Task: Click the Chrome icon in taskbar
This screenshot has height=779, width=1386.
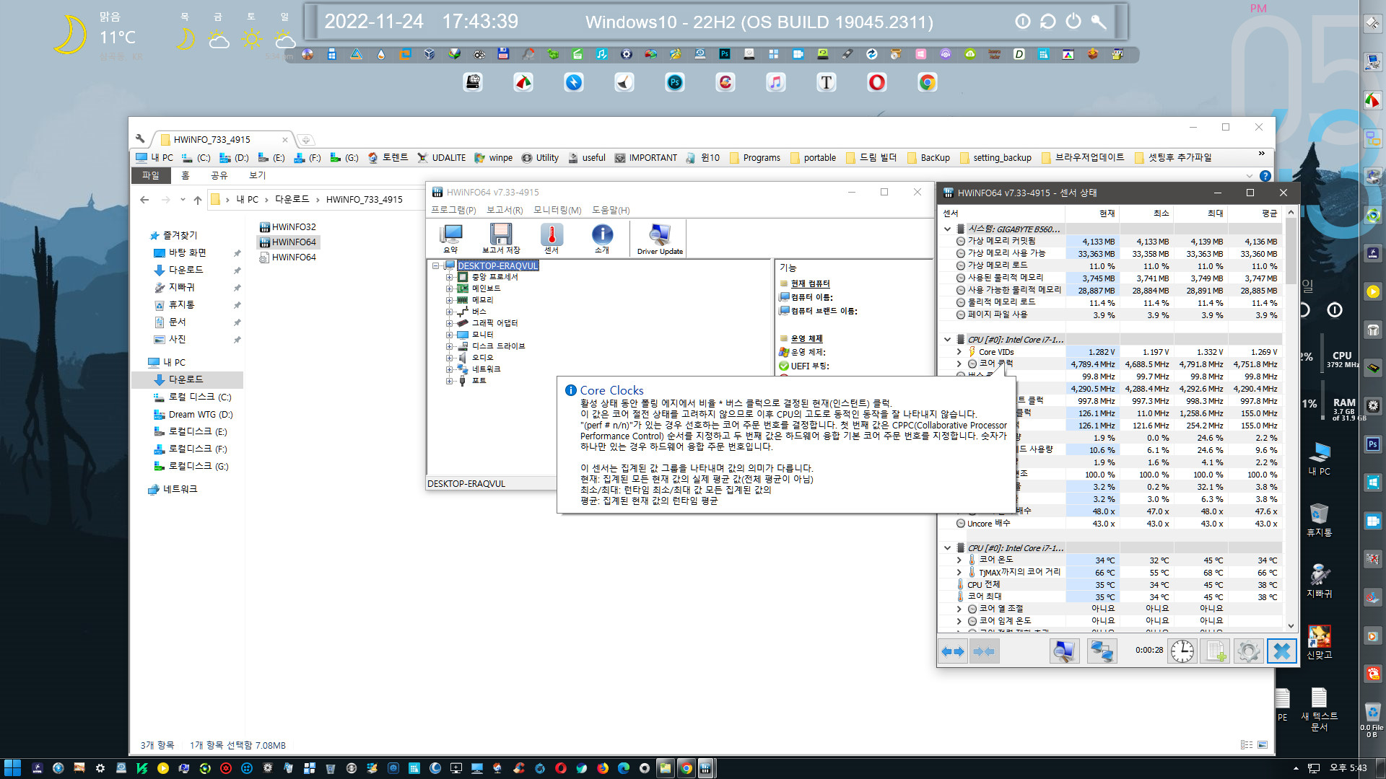Action: point(686,768)
